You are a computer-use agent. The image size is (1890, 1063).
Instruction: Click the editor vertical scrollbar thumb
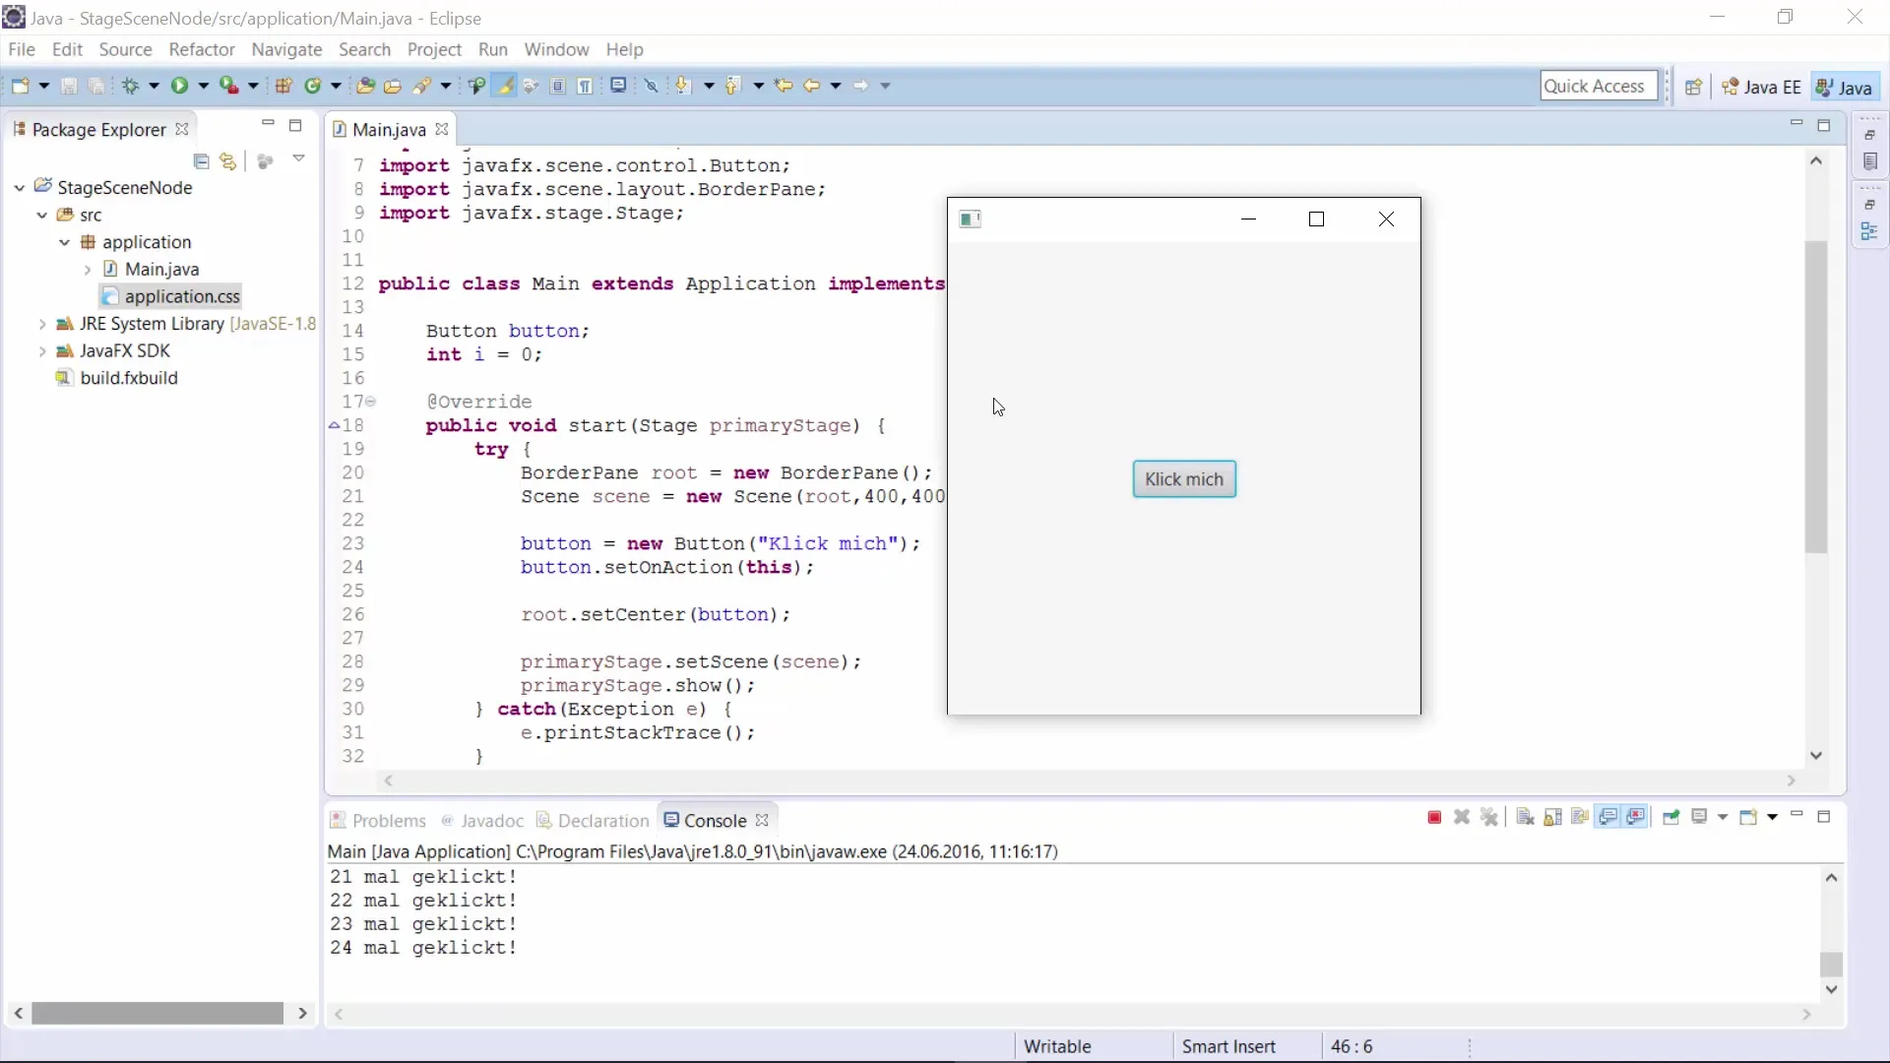(1816, 396)
